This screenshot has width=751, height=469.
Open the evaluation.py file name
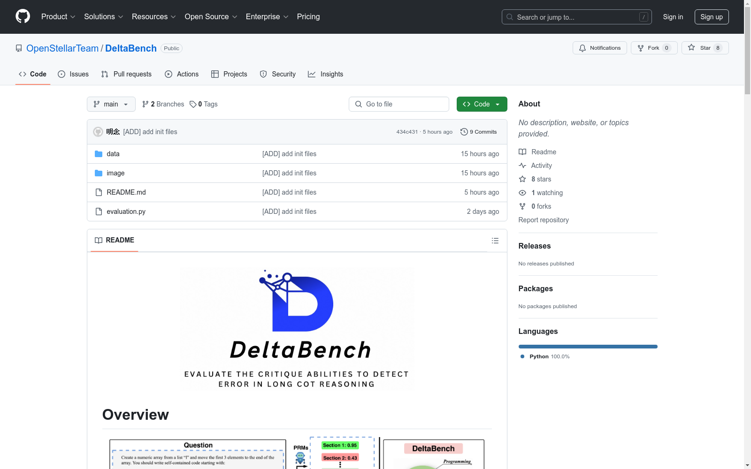coord(126,212)
